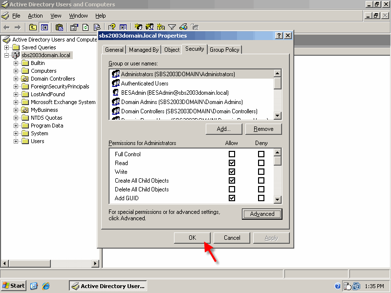Click the Add... button

point(224,129)
